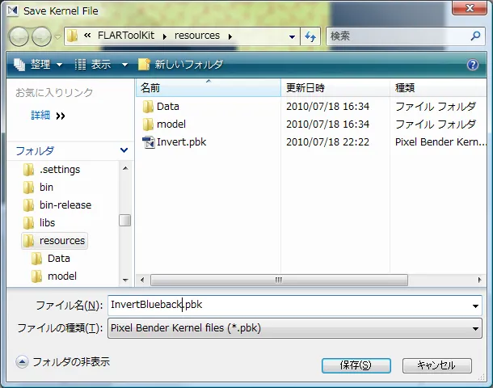This screenshot has height=388, width=493.
Task: Select libs in folder tree
Action: click(47, 223)
